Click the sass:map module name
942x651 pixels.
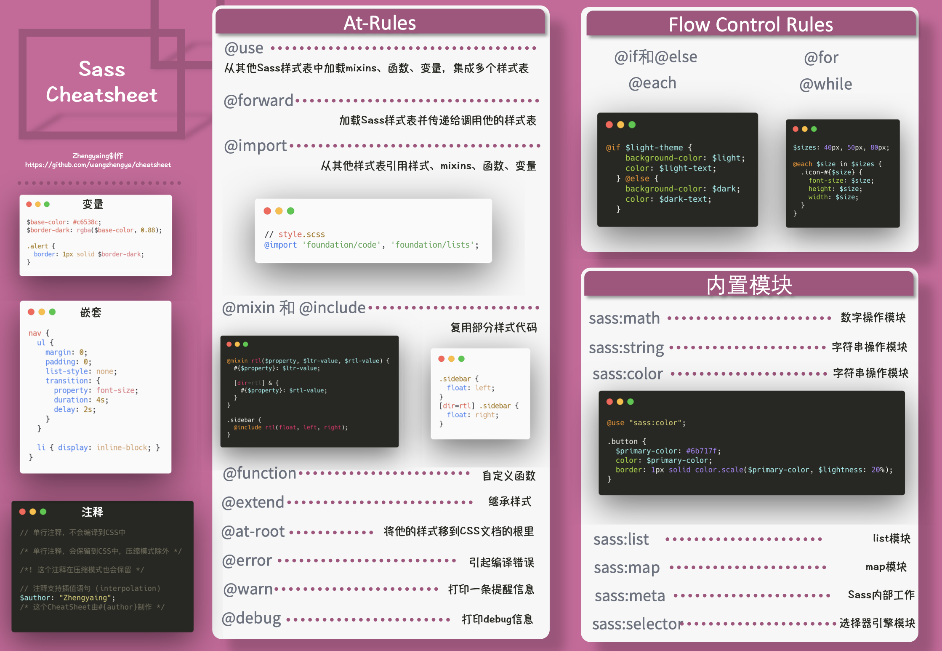[x=627, y=568]
